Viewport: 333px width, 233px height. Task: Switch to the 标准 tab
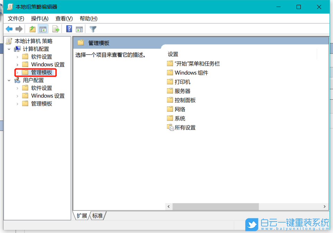click(x=97, y=216)
